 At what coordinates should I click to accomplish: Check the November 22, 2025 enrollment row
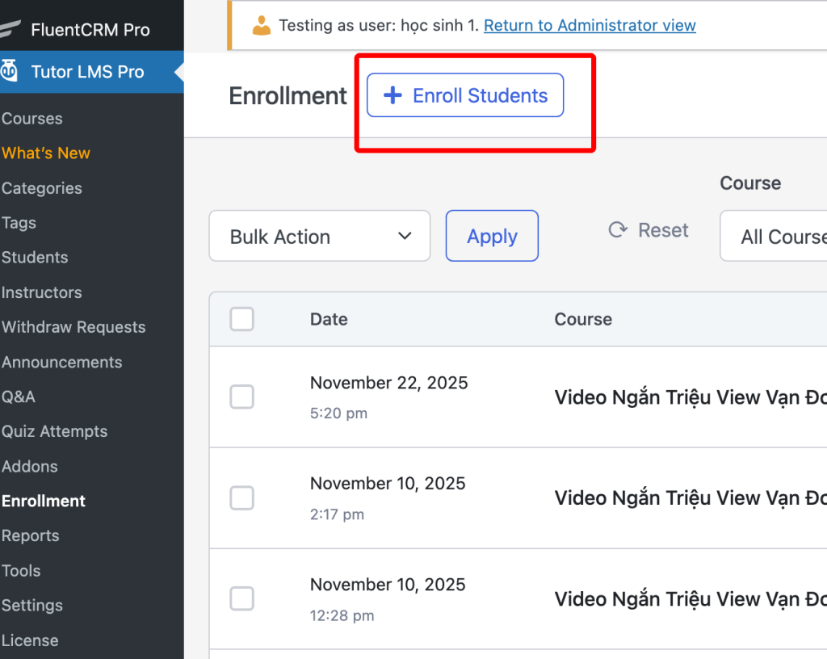coord(241,397)
